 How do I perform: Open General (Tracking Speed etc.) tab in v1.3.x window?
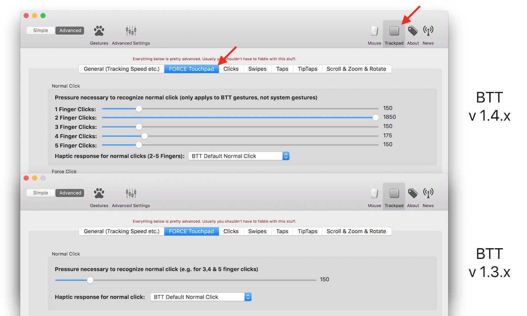pos(122,231)
